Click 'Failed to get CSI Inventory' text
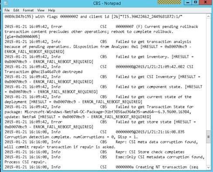The height and width of the screenshot is (172, 213). [145, 77]
